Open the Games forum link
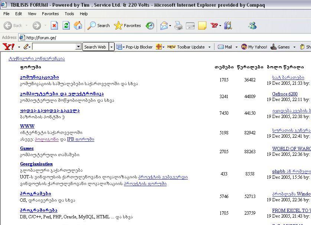Viewport: 311px width, 225px height. point(27,148)
